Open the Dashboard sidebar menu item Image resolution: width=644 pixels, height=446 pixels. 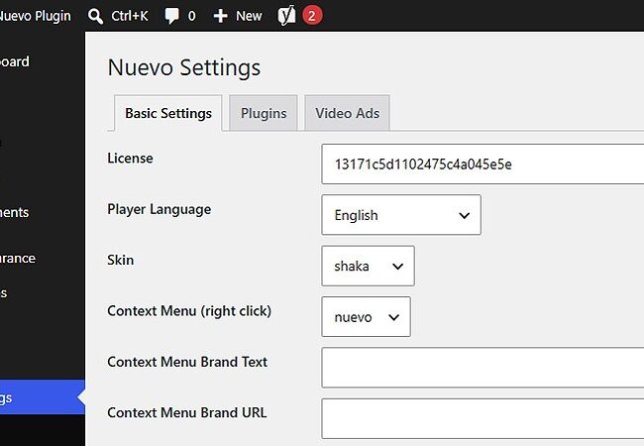coord(15,61)
